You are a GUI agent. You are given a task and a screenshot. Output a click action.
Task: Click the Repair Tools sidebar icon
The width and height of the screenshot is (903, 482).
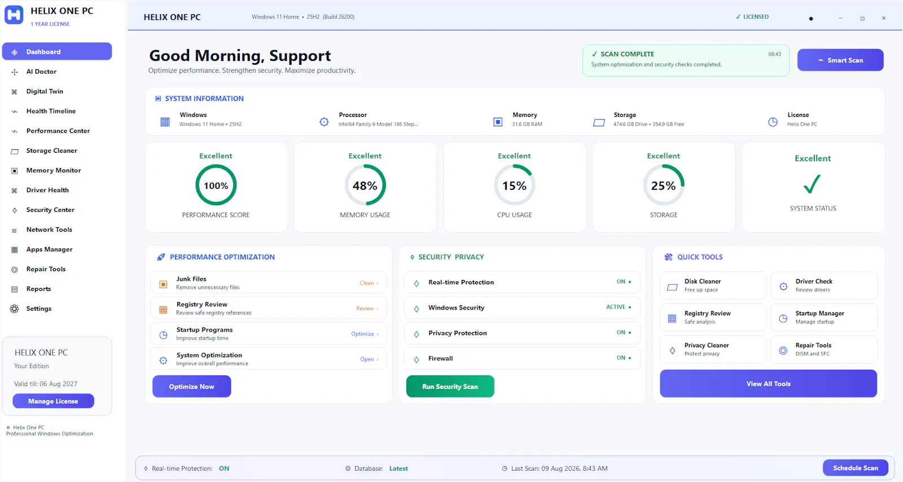coord(15,269)
